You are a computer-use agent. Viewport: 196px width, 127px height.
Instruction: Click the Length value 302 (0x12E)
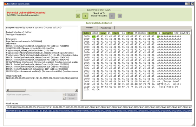coord(182,33)
